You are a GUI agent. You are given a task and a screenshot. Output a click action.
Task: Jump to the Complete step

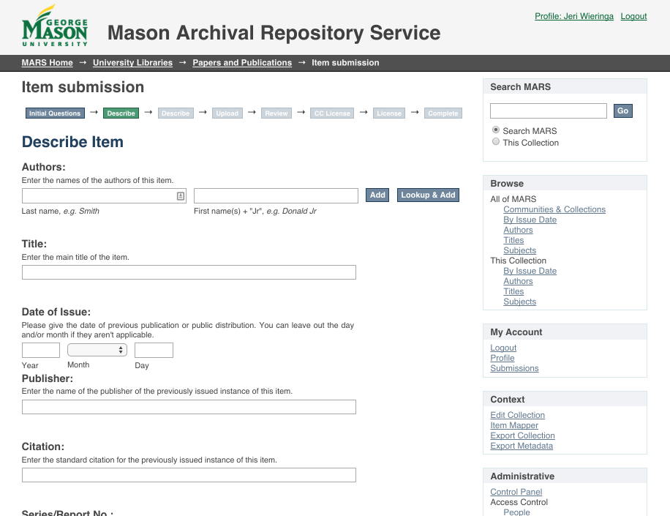click(443, 113)
